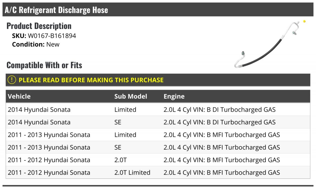Select the 2011 - 2013 Hyundai Sonata SE row

[x=158, y=147]
